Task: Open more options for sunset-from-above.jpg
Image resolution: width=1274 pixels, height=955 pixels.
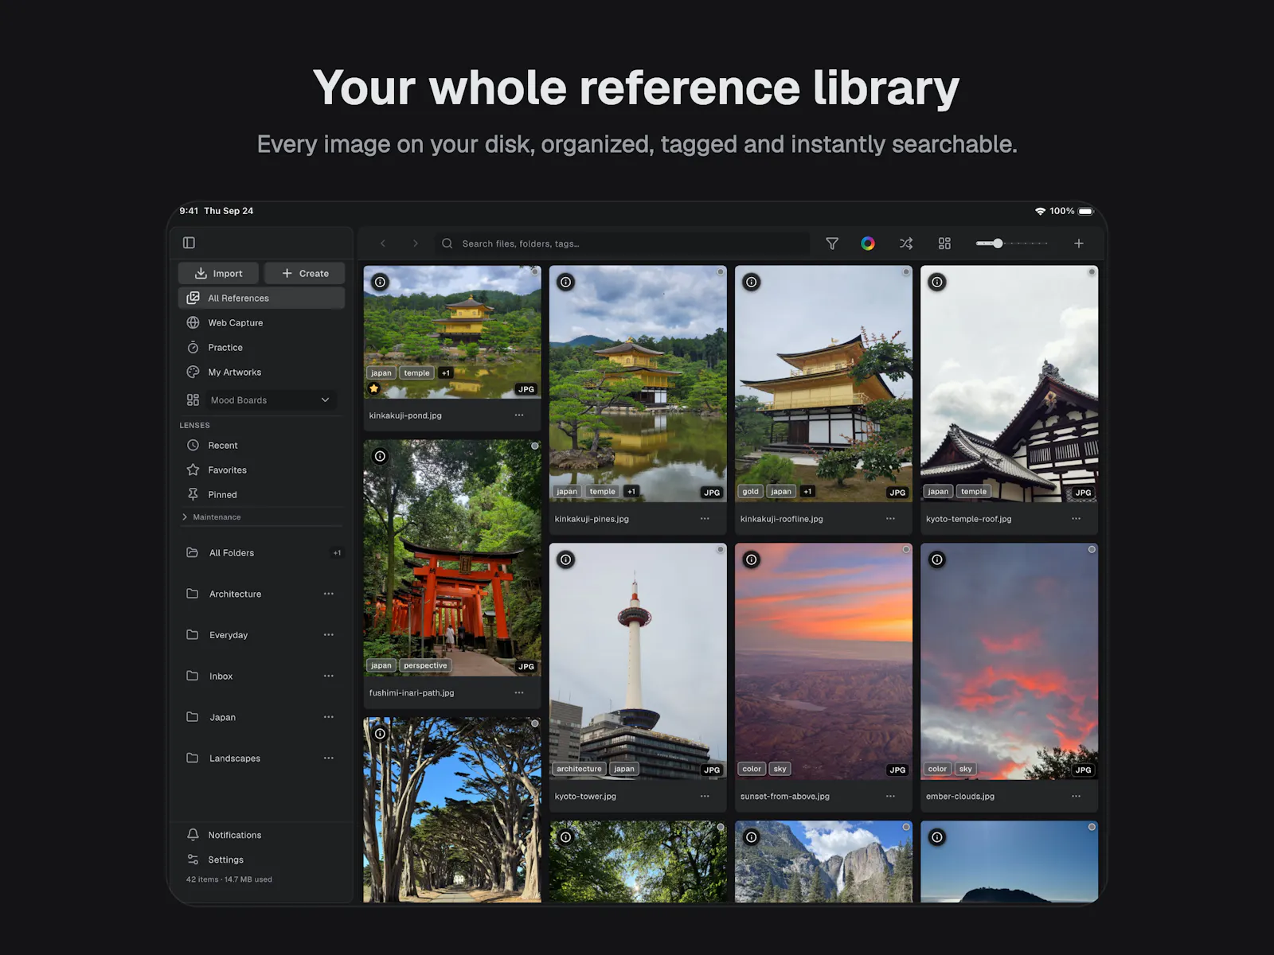Action: (x=890, y=796)
